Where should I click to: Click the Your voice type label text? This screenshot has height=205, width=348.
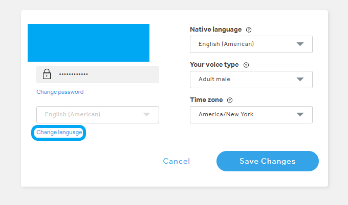[214, 65]
